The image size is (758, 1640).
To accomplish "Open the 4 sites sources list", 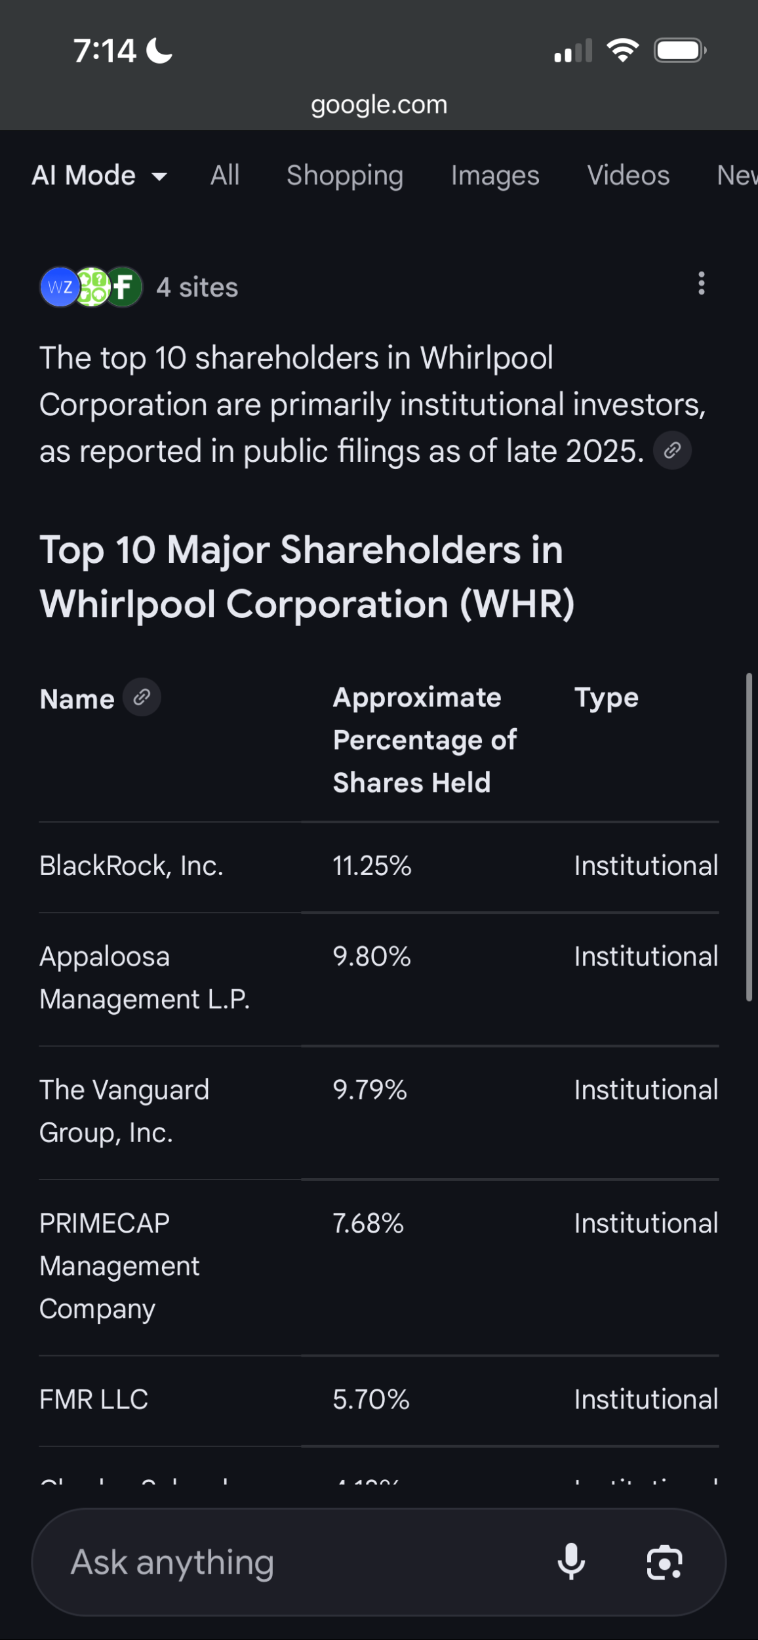I will point(197,287).
